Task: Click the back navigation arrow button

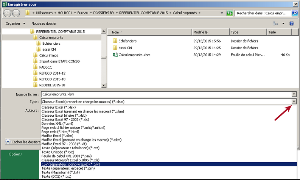Action: (x=8, y=13)
